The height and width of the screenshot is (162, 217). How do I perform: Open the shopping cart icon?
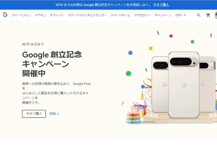208,15
